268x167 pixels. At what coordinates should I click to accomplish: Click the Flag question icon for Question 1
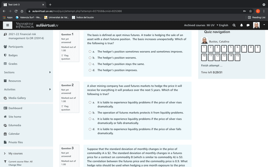point(63,55)
